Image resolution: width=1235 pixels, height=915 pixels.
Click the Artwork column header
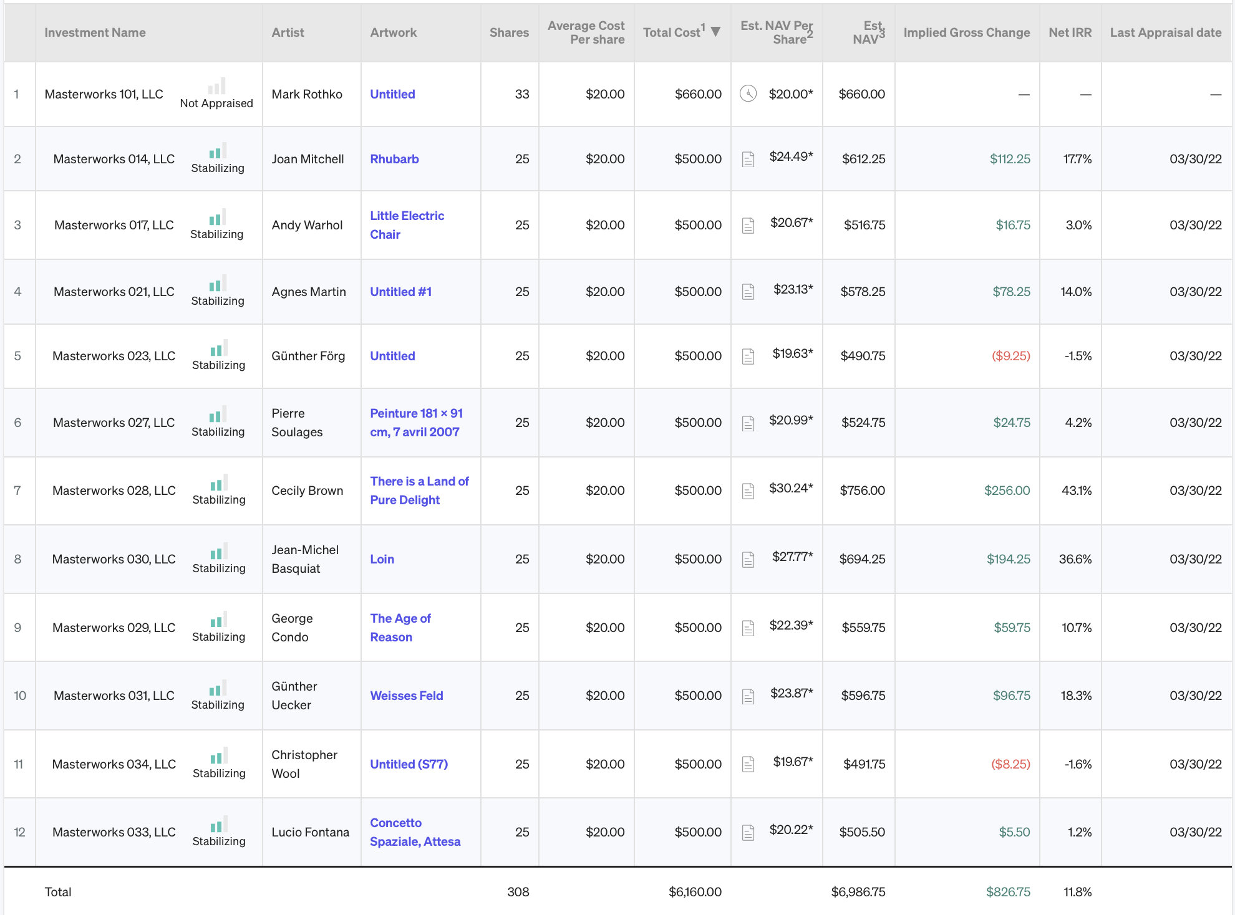click(x=393, y=32)
